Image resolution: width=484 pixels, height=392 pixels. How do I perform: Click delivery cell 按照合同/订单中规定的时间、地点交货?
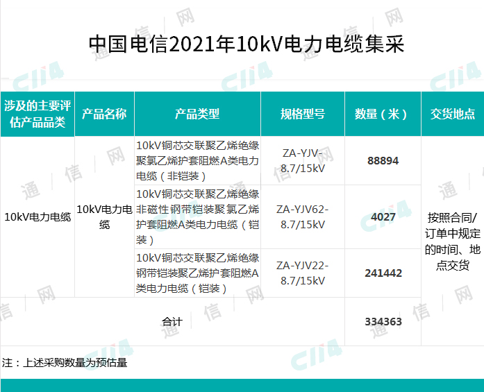pyautogui.click(x=453, y=241)
